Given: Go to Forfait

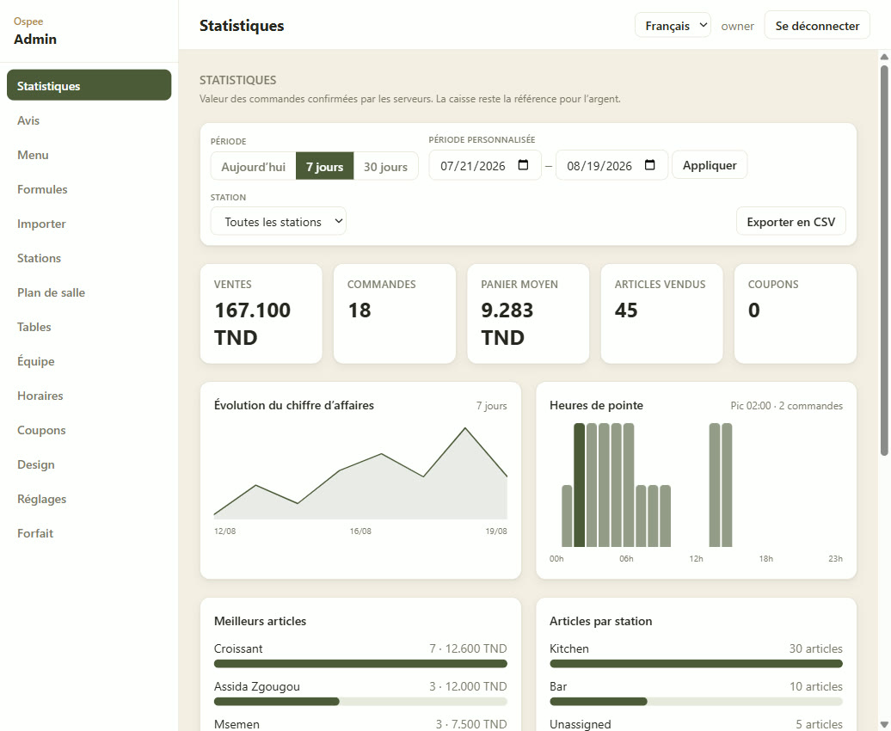Looking at the screenshot, I should (x=89, y=532).
